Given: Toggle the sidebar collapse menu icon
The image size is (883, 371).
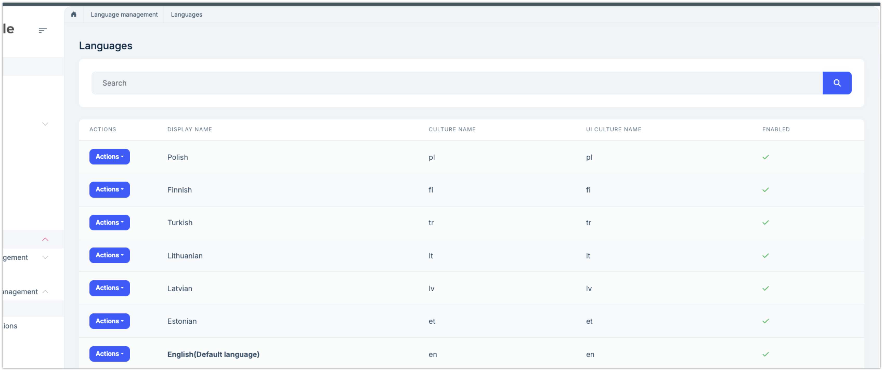Looking at the screenshot, I should 42,30.
